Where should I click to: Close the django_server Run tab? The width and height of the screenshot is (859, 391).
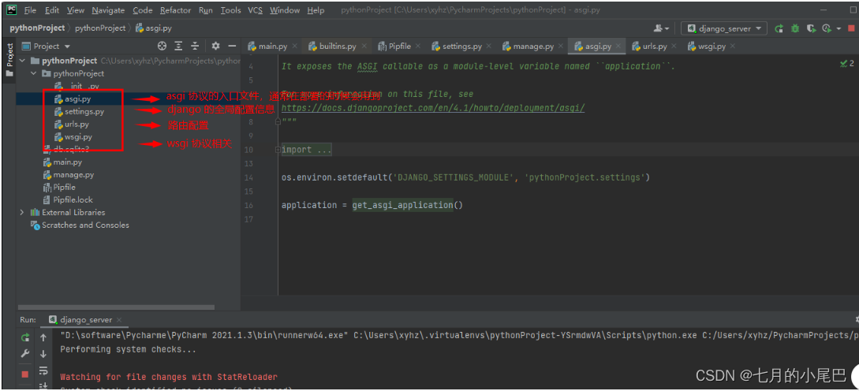(x=119, y=320)
